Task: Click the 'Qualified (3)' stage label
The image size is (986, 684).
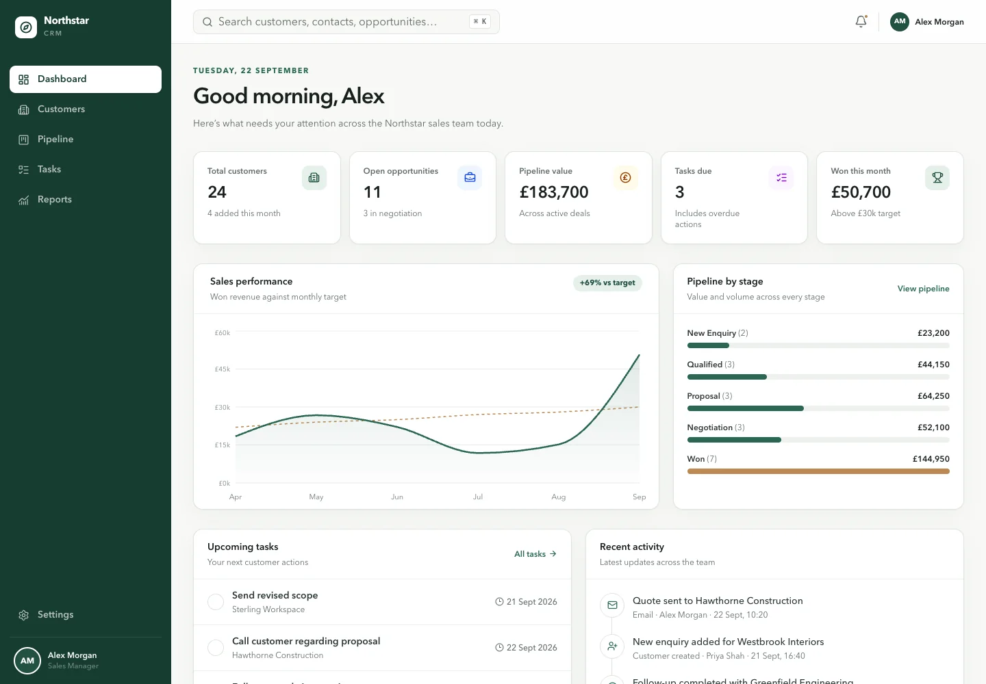Action: coord(711,365)
